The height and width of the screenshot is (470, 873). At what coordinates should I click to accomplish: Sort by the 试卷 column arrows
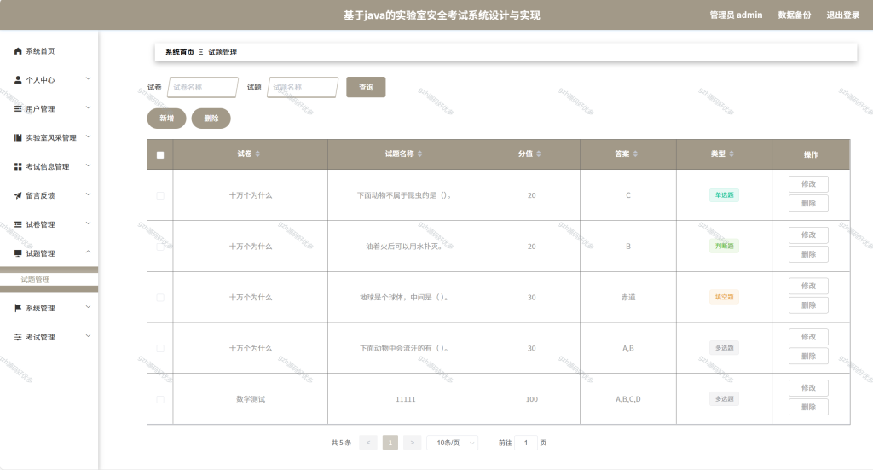tap(257, 154)
